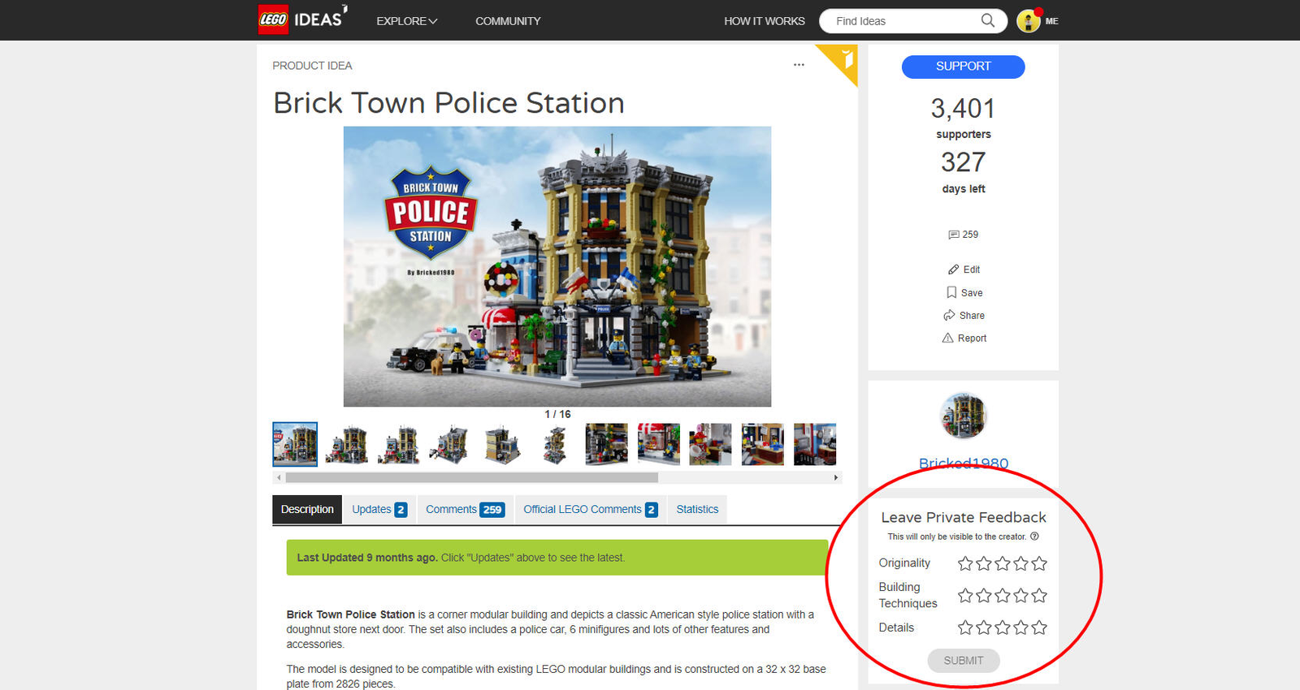Switch to the Statistics tab
1300x690 pixels.
pos(697,510)
